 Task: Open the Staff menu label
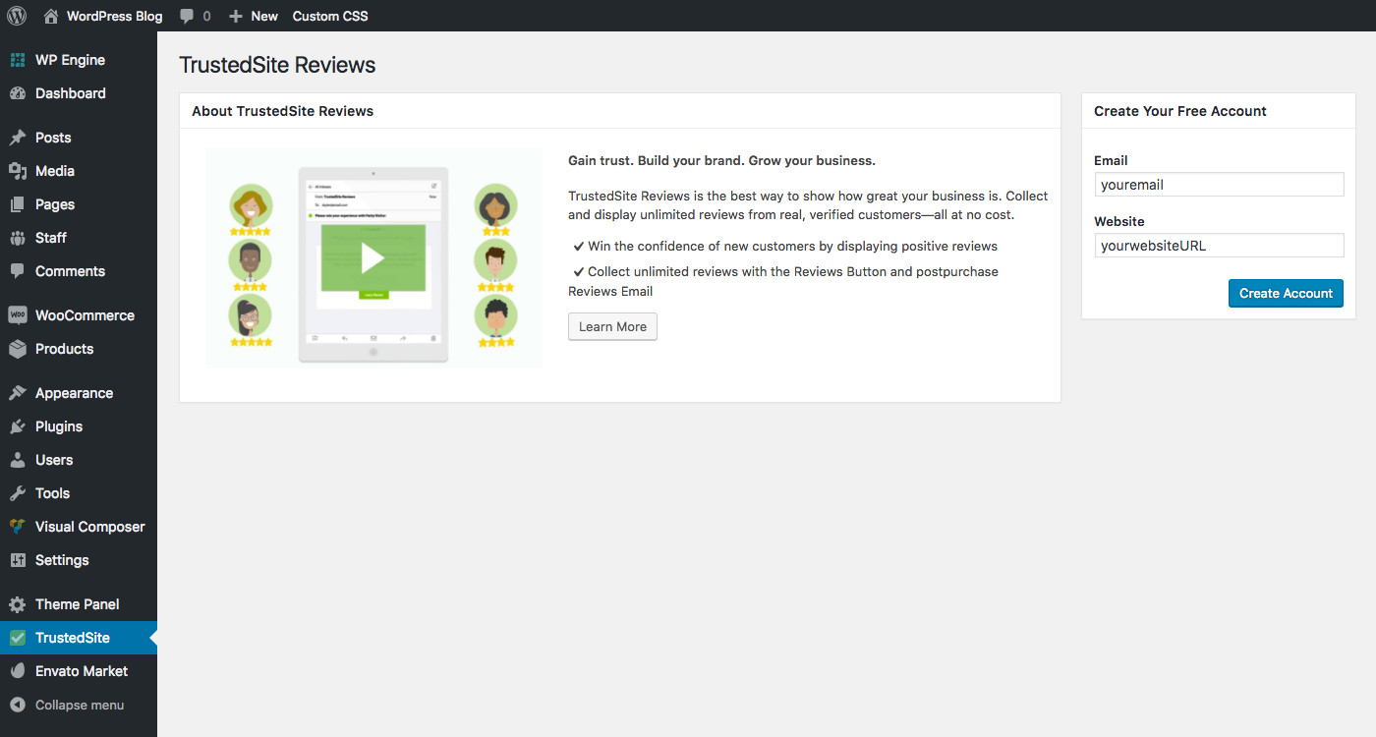(51, 238)
